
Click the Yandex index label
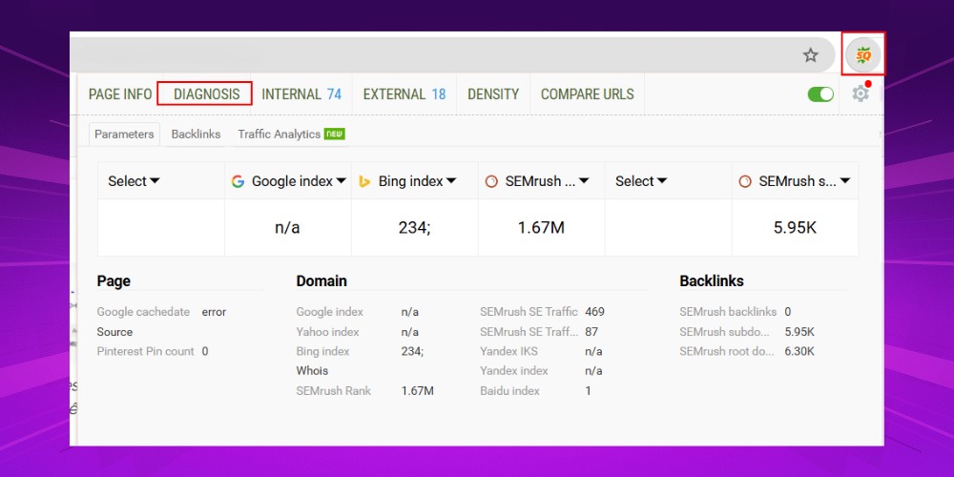[x=514, y=370]
